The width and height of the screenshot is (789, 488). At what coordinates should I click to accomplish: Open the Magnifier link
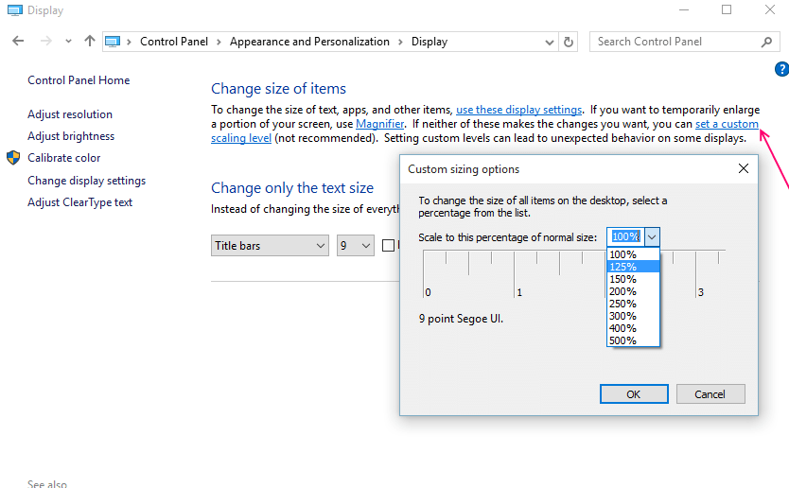pos(379,124)
